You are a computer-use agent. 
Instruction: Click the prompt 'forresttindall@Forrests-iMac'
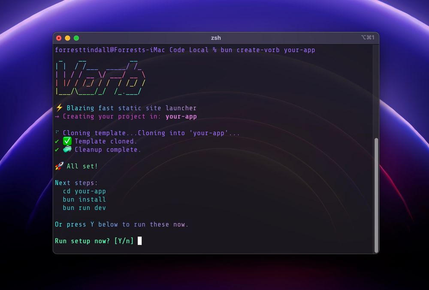(x=110, y=50)
